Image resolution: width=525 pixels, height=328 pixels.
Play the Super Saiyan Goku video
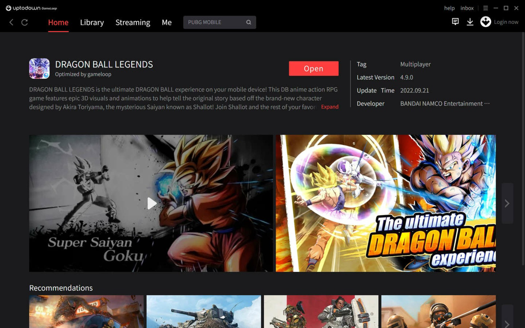click(x=152, y=203)
